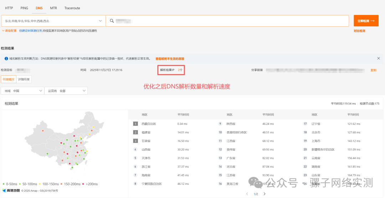Click the >200ms legend item
Screen dimensions: 385x198
click(90, 184)
